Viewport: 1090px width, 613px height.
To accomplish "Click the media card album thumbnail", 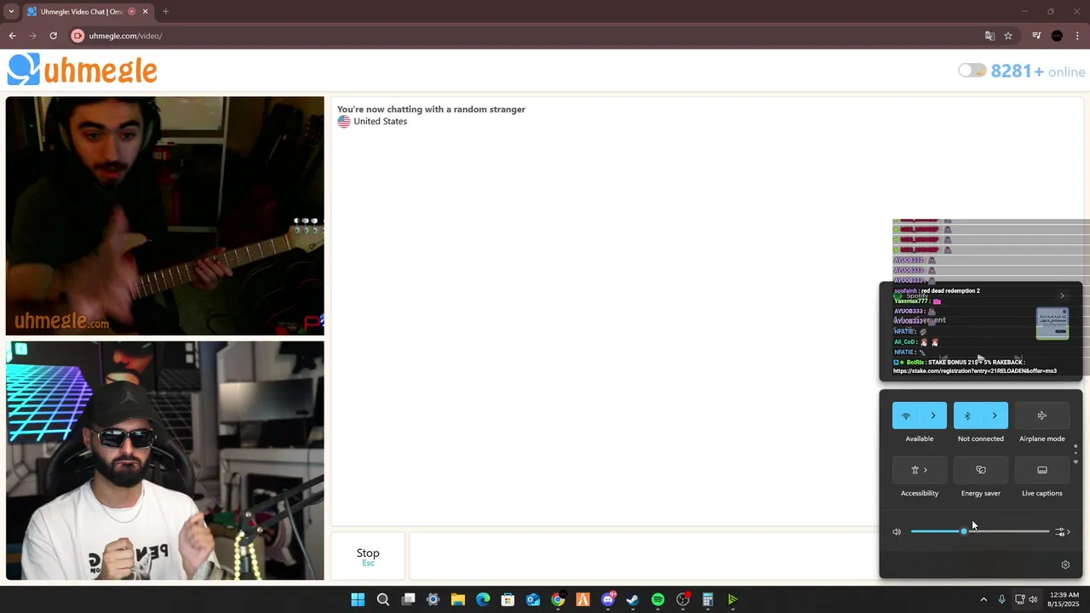I will (1053, 324).
